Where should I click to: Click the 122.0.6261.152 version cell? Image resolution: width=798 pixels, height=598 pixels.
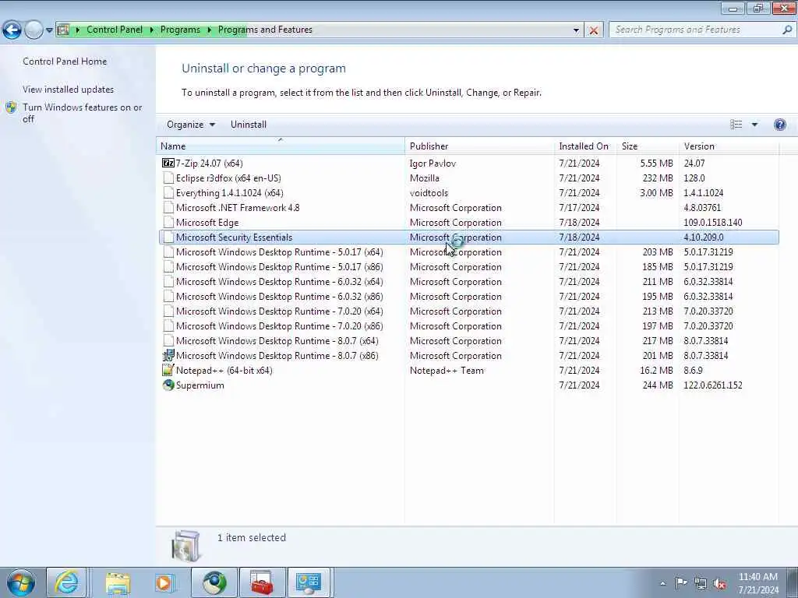(712, 385)
